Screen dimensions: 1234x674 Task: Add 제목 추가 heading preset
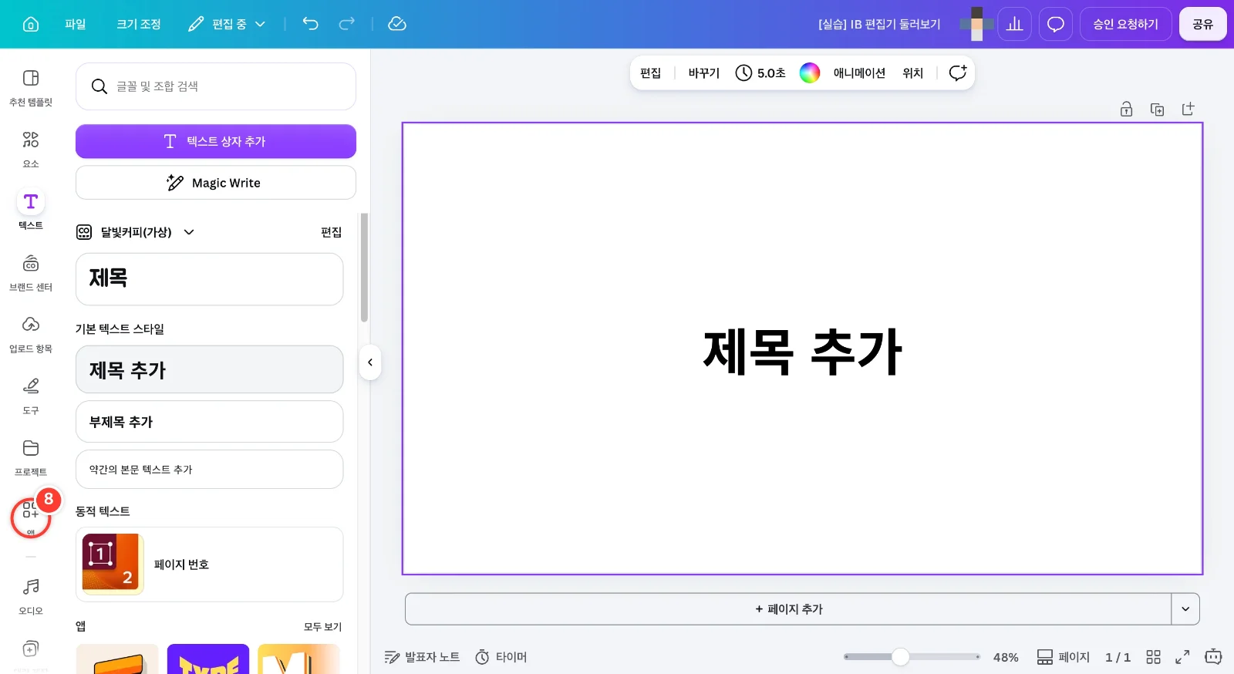pos(209,369)
